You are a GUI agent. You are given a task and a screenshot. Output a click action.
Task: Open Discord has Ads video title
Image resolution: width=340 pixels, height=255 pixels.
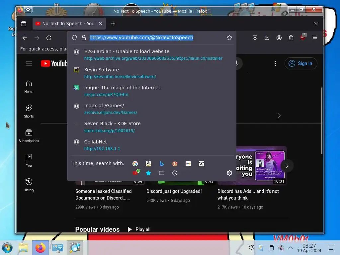point(248,195)
